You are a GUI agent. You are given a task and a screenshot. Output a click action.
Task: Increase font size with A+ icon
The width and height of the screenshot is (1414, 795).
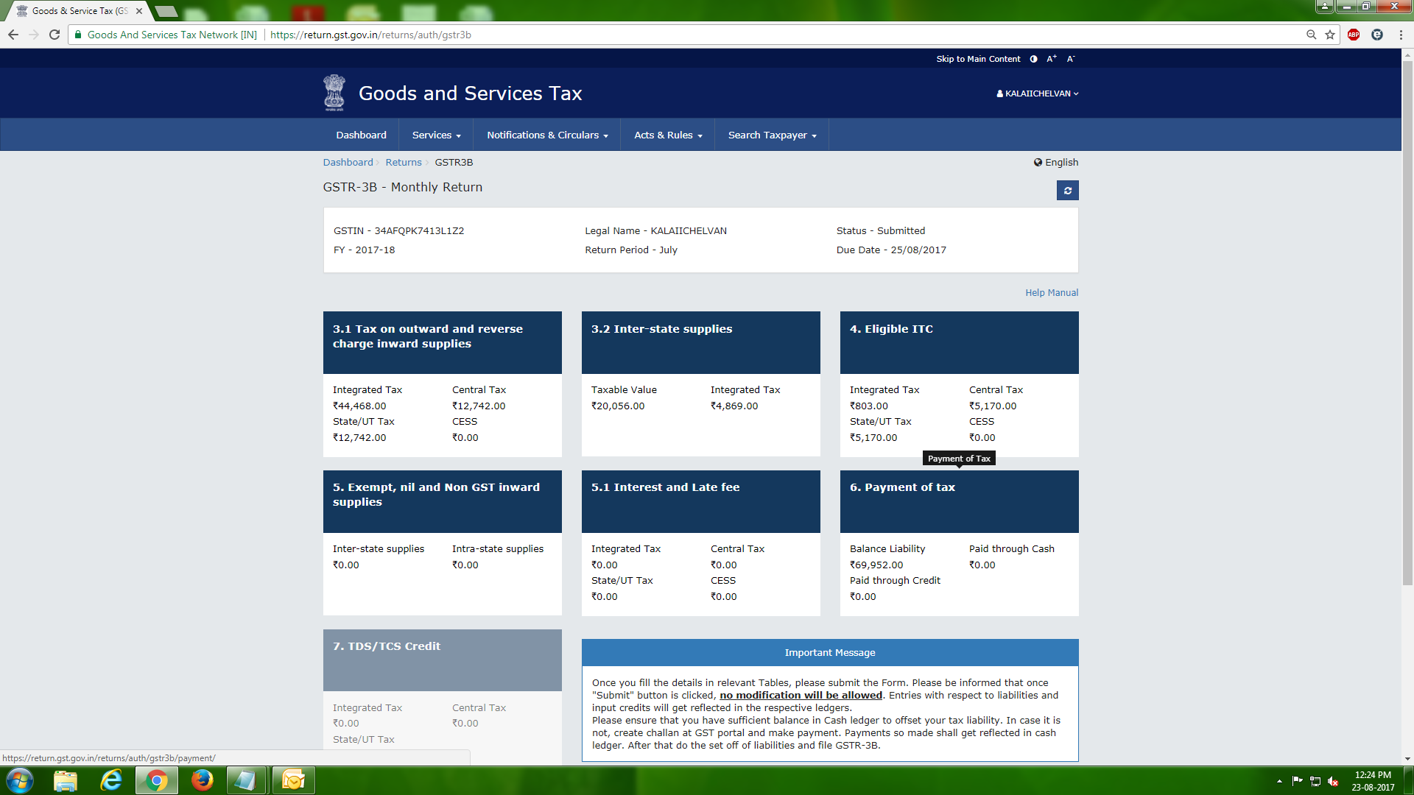coord(1052,59)
